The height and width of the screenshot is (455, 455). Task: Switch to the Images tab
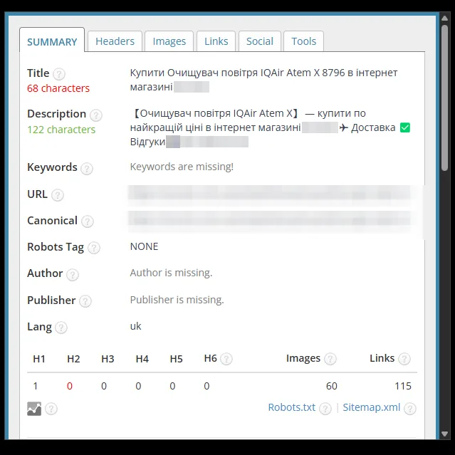[169, 41]
